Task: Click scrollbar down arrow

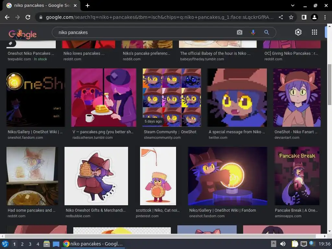Action: click(x=329, y=231)
